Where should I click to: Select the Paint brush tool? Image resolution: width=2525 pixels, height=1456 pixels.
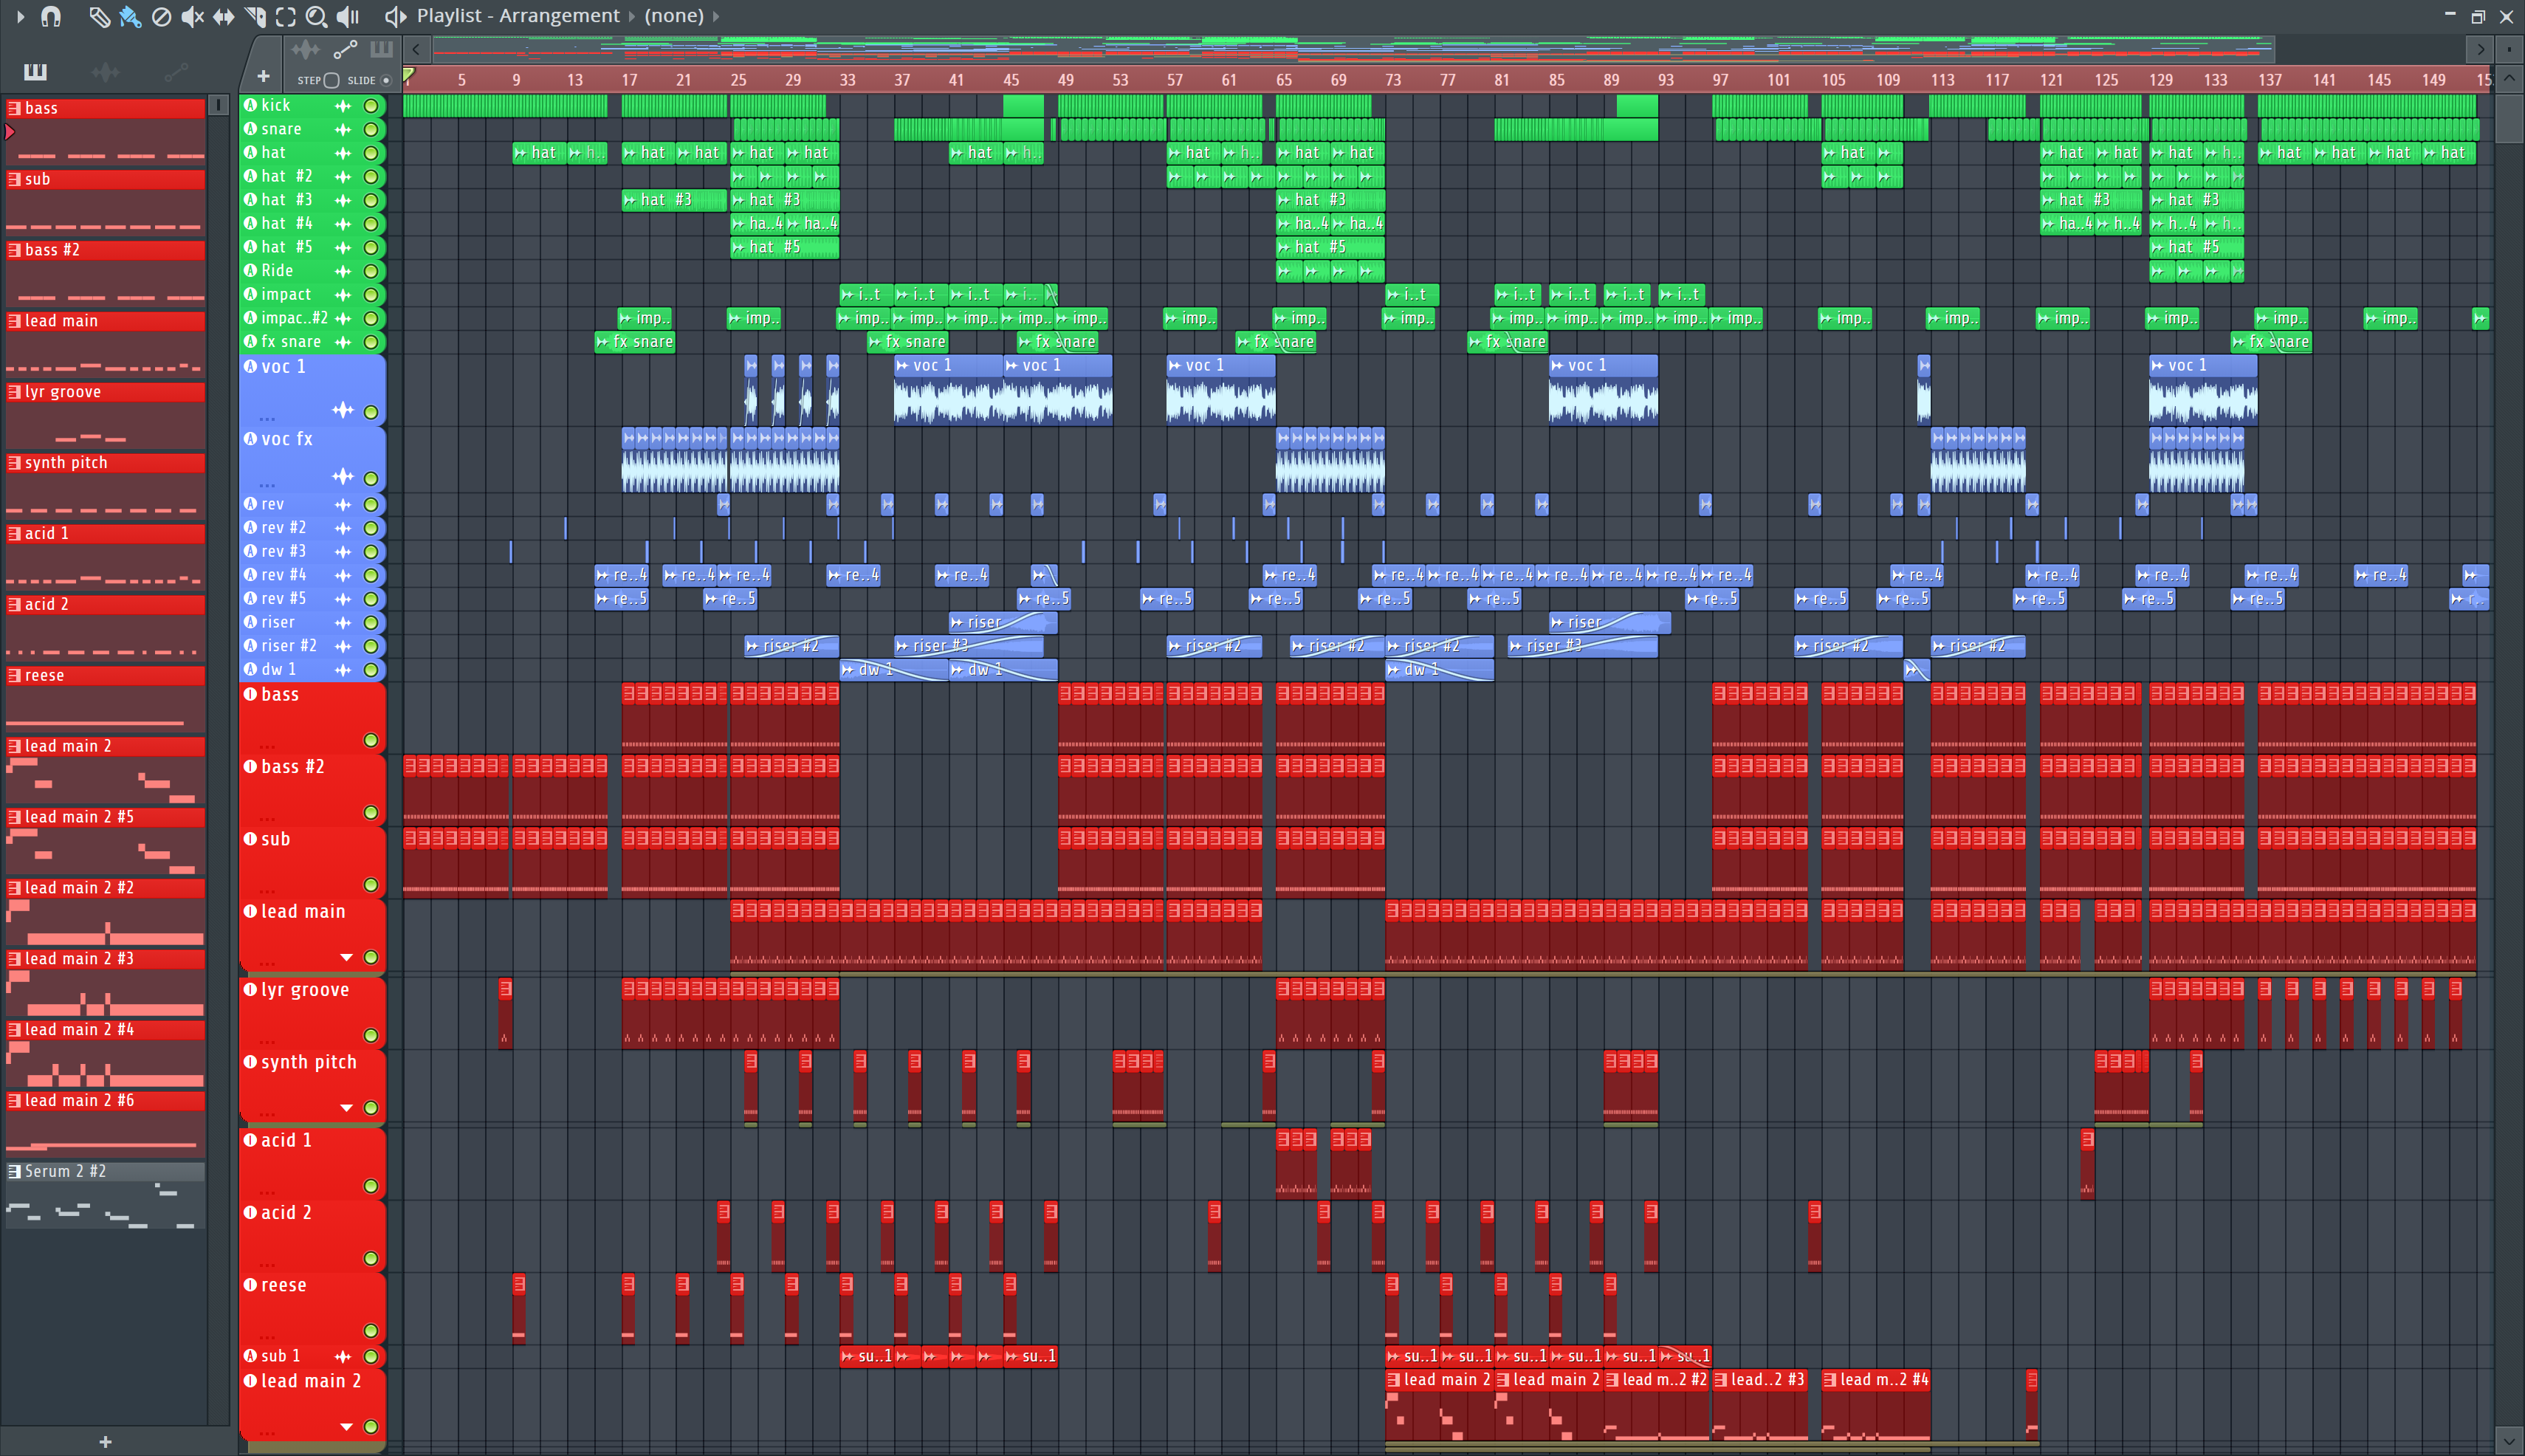[130, 16]
